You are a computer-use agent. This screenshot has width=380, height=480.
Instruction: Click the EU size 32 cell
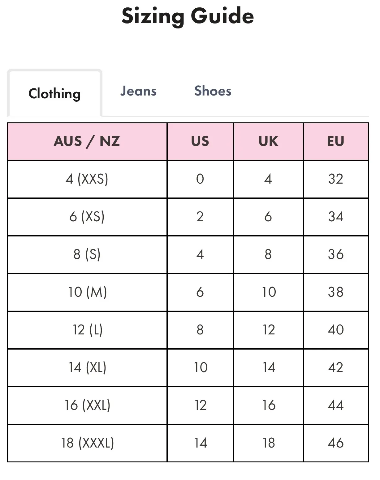[335, 179]
